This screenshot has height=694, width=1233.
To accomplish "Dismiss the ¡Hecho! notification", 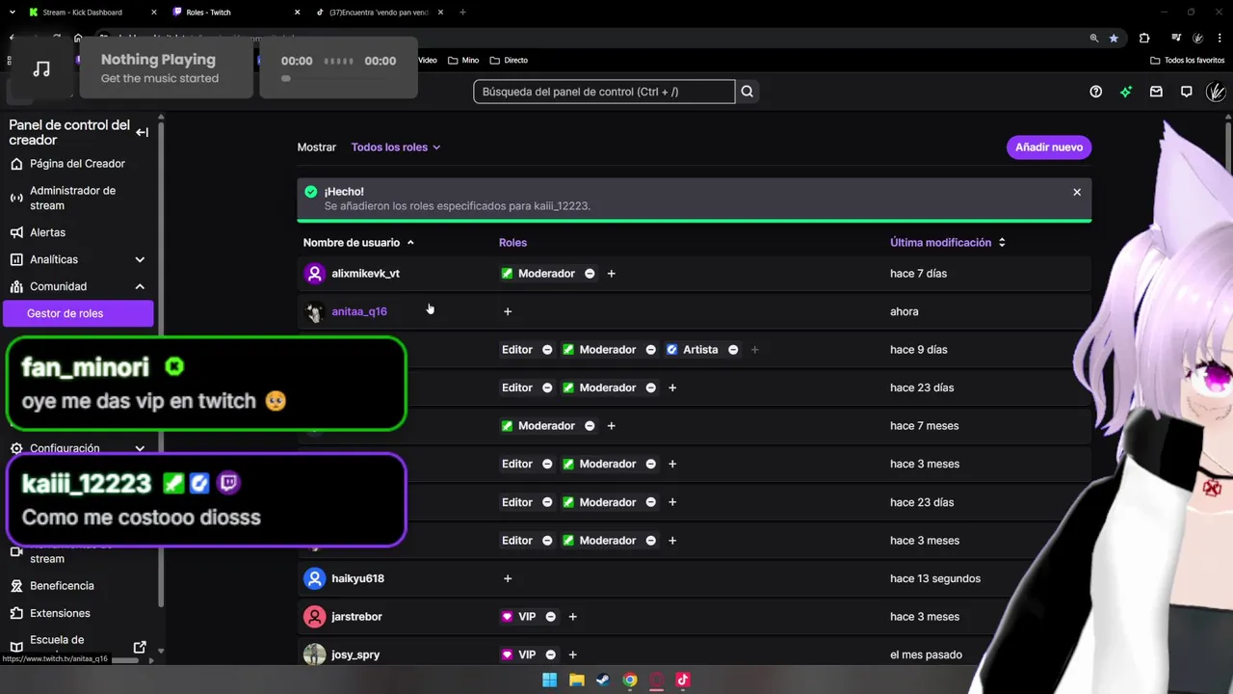I will (1077, 192).
